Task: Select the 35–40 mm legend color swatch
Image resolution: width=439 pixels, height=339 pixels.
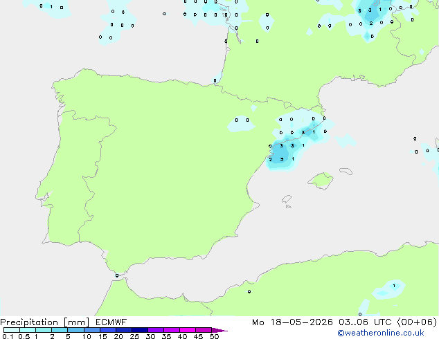Action: click(x=171, y=330)
